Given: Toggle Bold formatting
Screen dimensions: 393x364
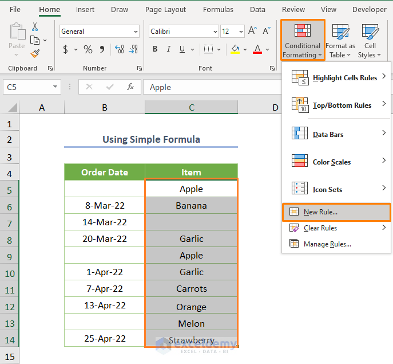Looking at the screenshot, I should click(x=155, y=49).
